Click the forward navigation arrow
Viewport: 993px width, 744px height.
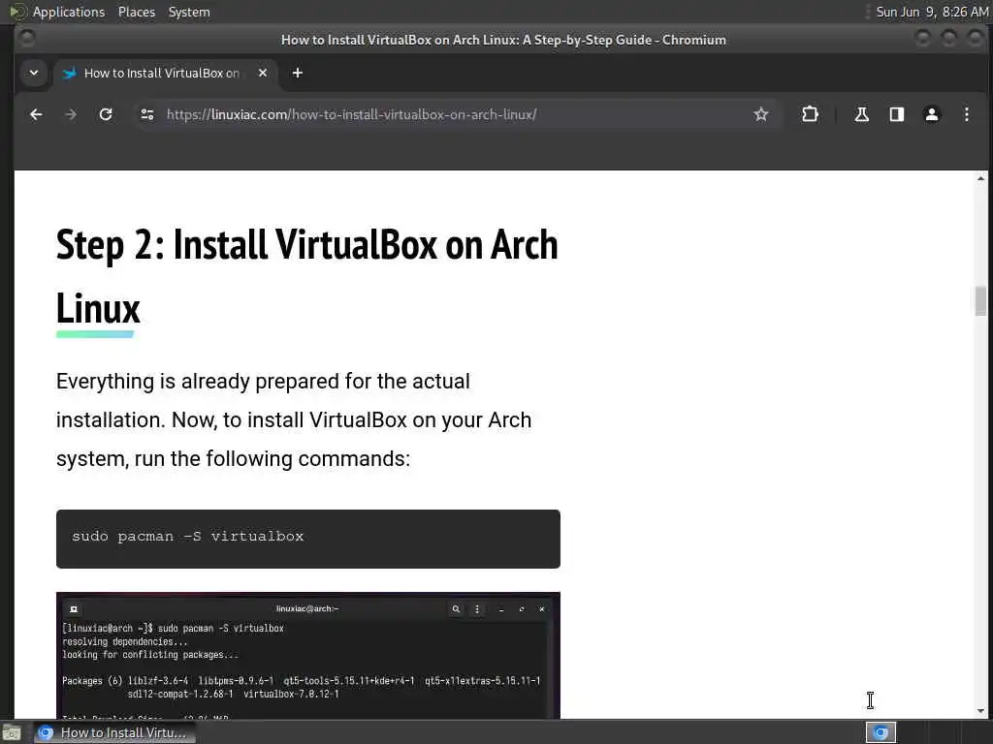pos(71,114)
